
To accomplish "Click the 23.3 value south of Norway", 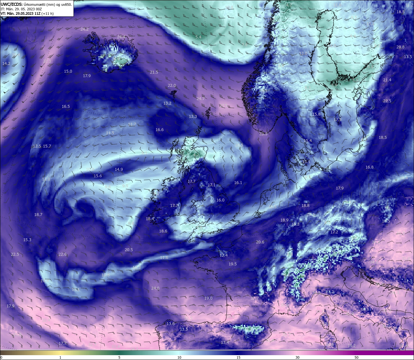I will (x=263, y=134).
